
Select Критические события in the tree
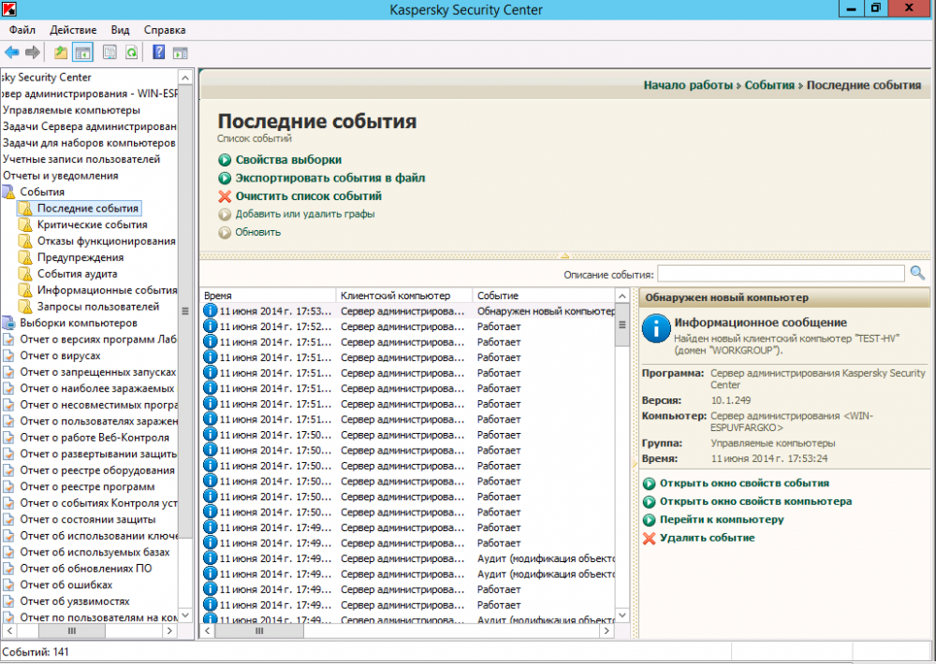click(x=92, y=224)
